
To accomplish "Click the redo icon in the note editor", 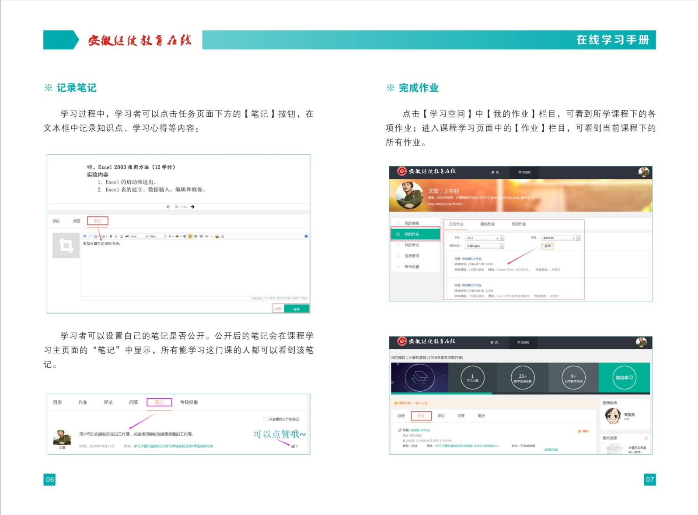I will pos(90,237).
